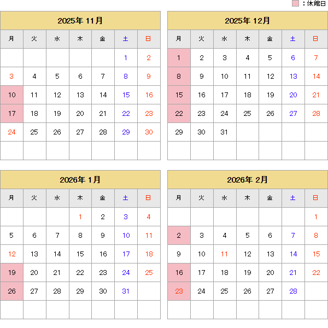Viewport: 328px width, 328px height.
Task: Click the pink 休館日 legend swatch
Action: [x=295, y=4]
